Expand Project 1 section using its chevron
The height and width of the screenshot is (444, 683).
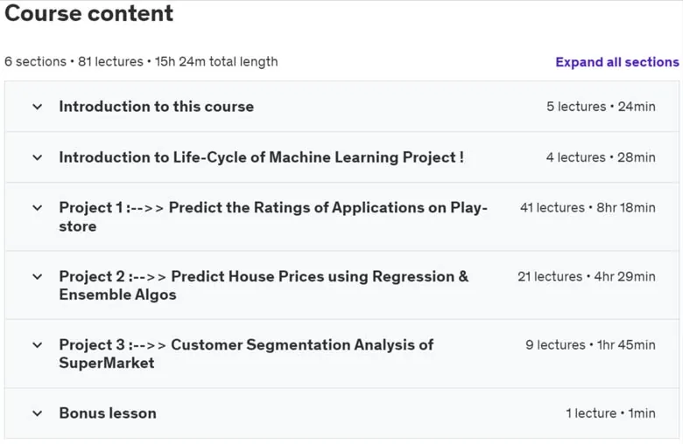(x=38, y=208)
